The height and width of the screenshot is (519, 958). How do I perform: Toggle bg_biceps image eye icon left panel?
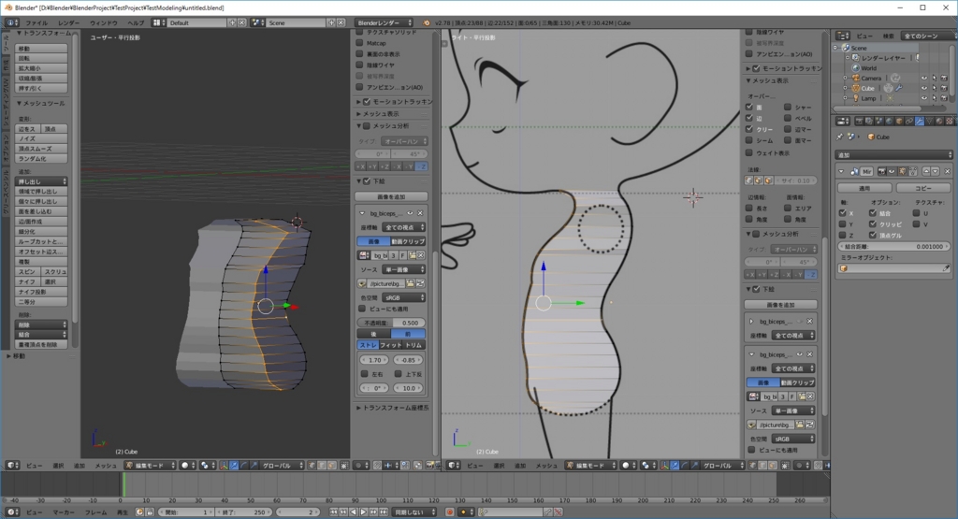click(410, 213)
